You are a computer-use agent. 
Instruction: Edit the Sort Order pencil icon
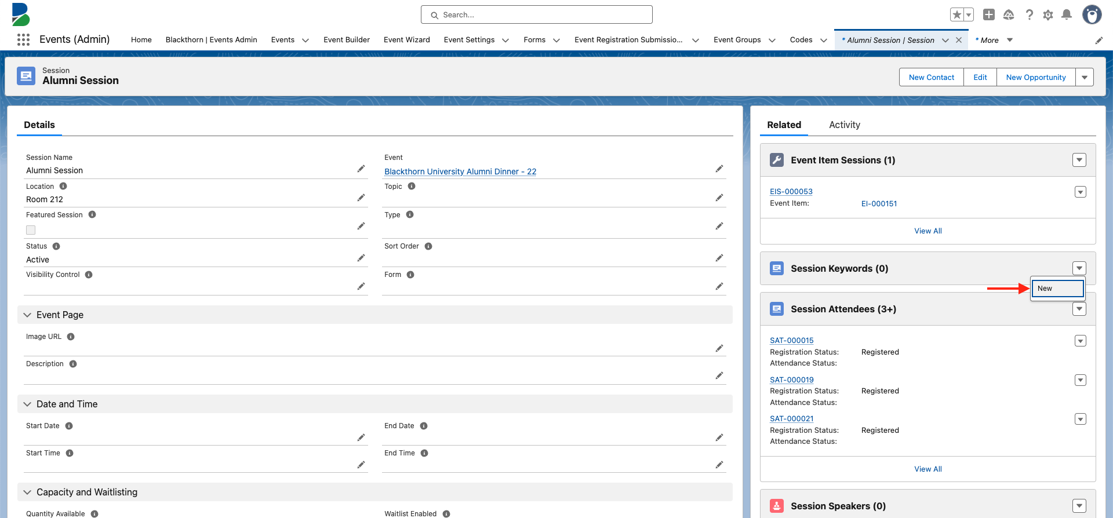[719, 258]
